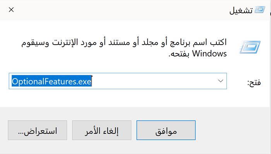Screen dimensions: 271x154
Task: Click the word Optional in the فتح field
Action: coord(27,81)
